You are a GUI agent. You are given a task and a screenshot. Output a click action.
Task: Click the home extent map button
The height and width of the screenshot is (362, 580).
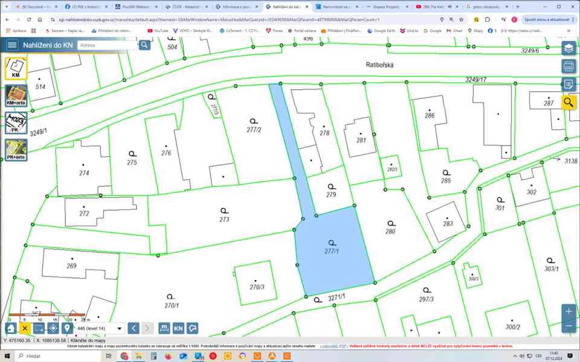[x=11, y=328]
